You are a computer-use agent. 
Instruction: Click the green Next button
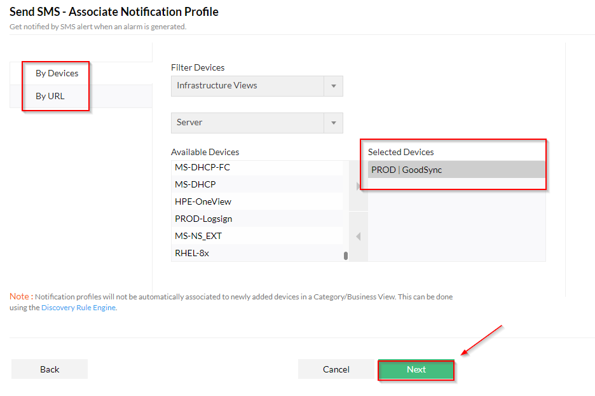[x=416, y=369]
